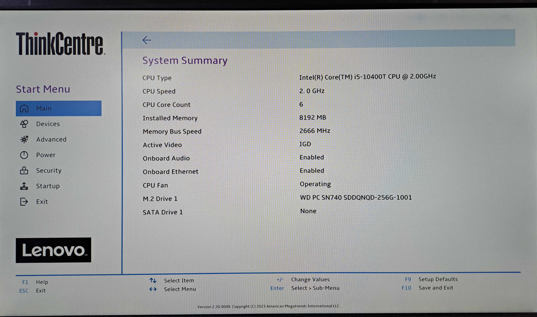Click the Enter key hint
Viewport: 537px width, 317px height.
(x=277, y=288)
